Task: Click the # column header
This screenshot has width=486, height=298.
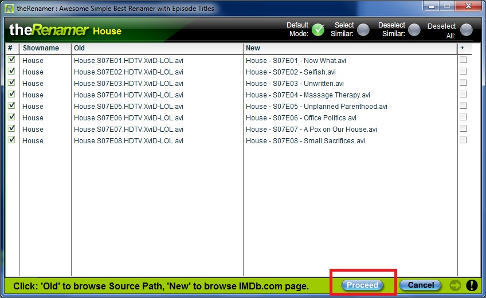Action: point(13,48)
